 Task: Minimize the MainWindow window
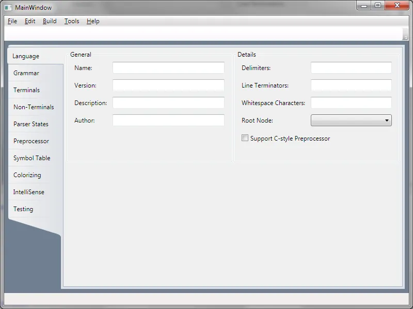pos(364,6)
